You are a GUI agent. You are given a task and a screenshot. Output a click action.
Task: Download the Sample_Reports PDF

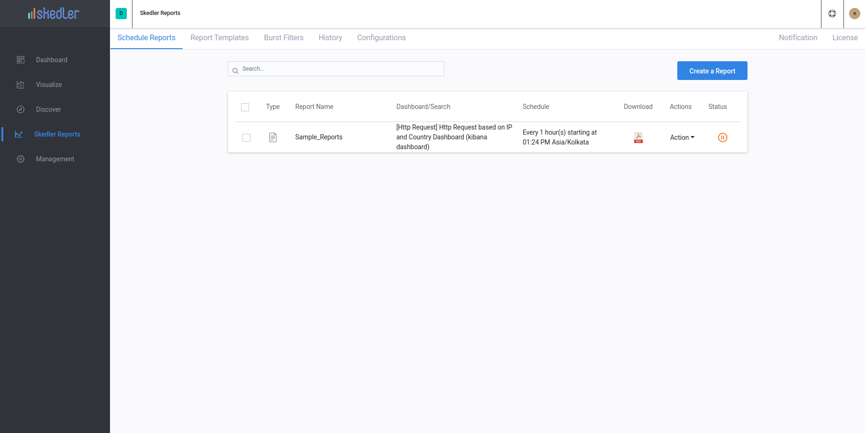pos(638,137)
